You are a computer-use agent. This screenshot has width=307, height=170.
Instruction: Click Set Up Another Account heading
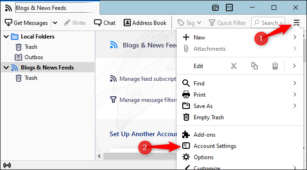143,134
